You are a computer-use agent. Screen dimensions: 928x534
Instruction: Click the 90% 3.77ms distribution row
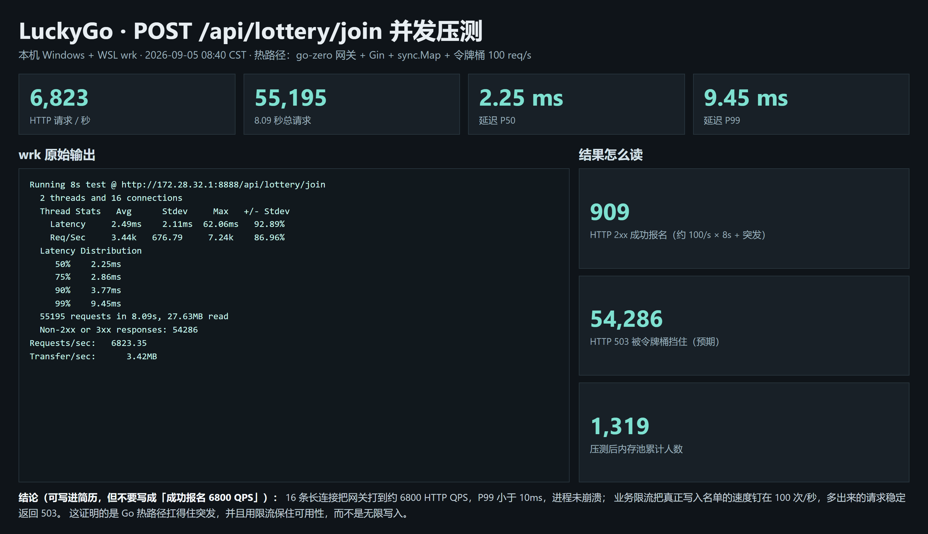coord(88,290)
